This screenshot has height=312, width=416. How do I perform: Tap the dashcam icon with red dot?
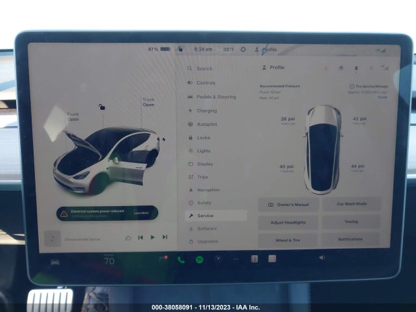click(163, 259)
